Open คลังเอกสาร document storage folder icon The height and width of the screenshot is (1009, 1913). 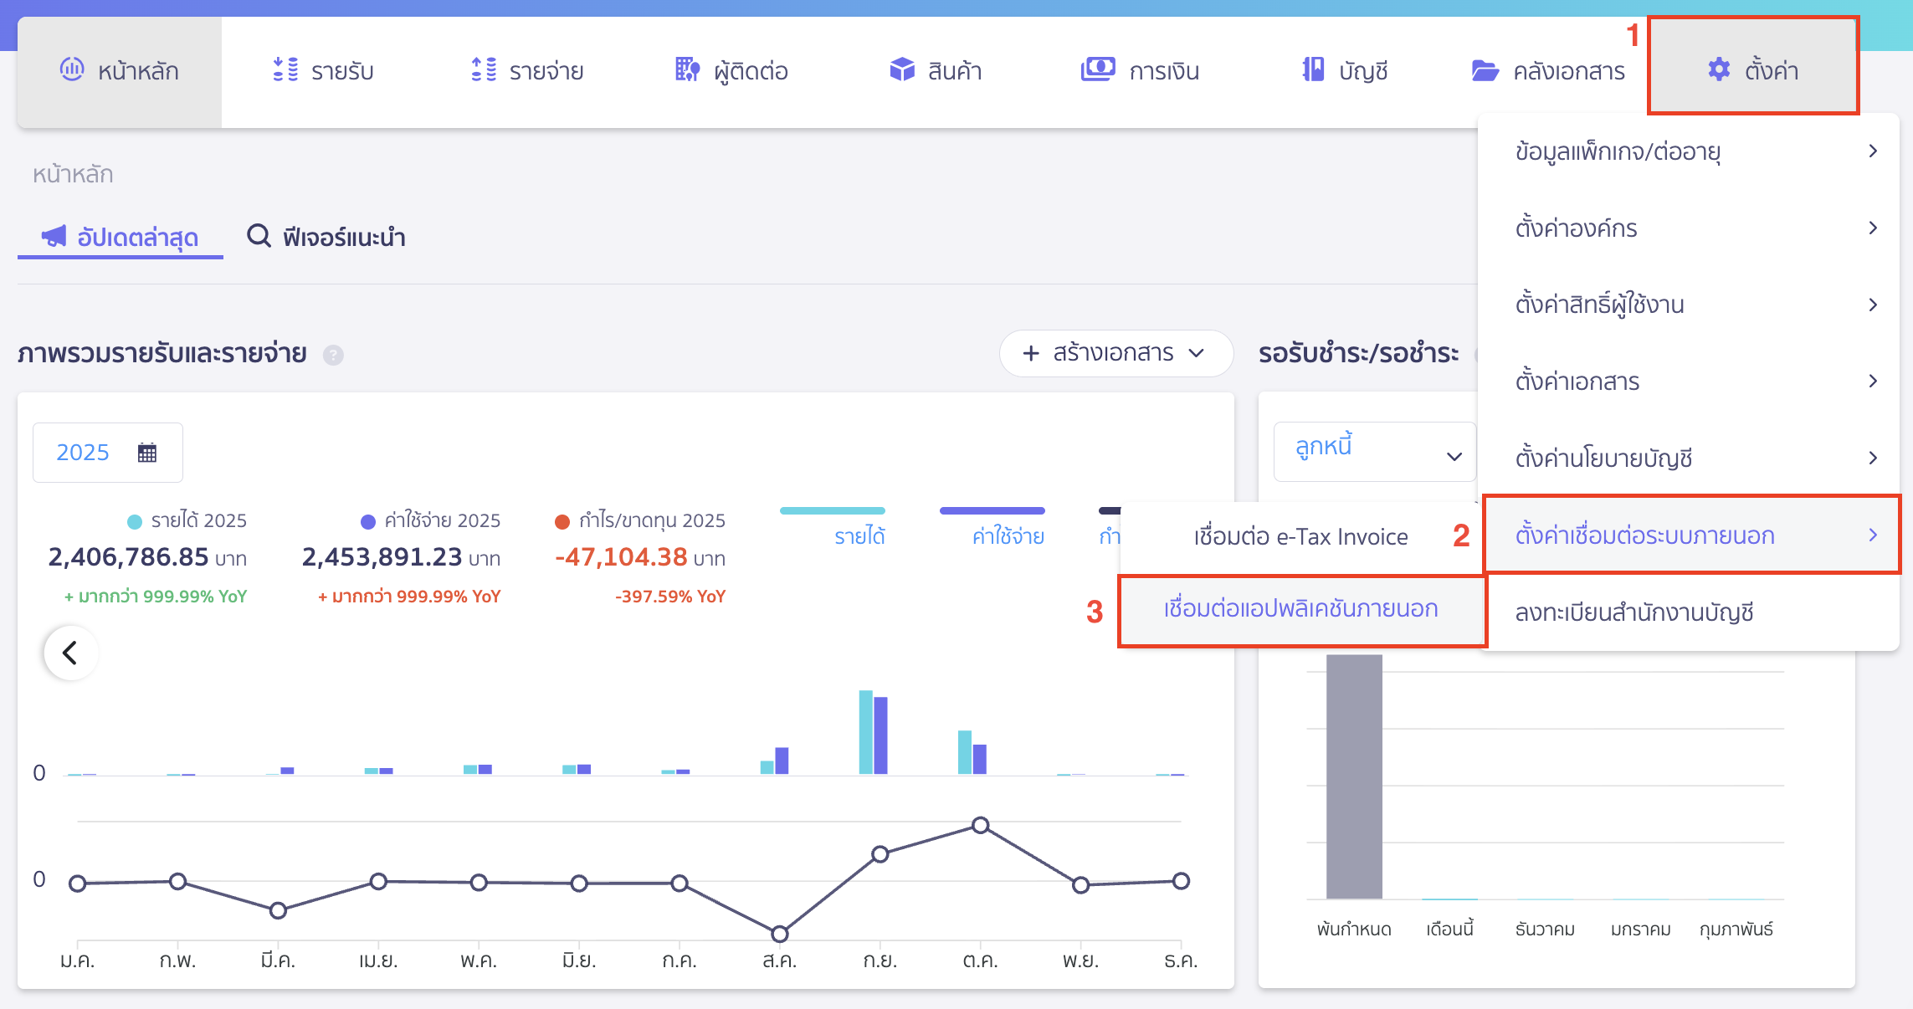pyautogui.click(x=1486, y=70)
